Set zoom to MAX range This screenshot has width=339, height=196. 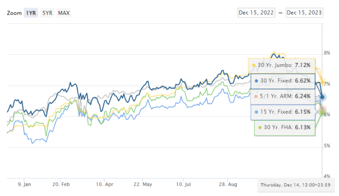[64, 13]
